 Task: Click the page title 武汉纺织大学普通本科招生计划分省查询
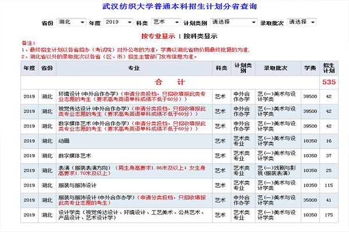pyautogui.click(x=179, y=6)
